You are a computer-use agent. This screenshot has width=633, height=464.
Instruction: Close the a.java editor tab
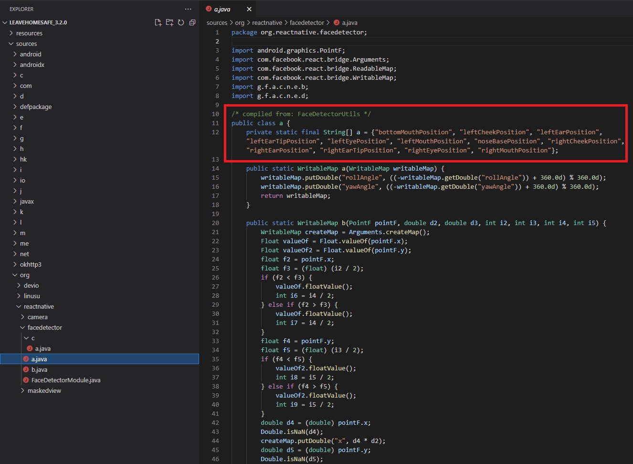point(249,9)
